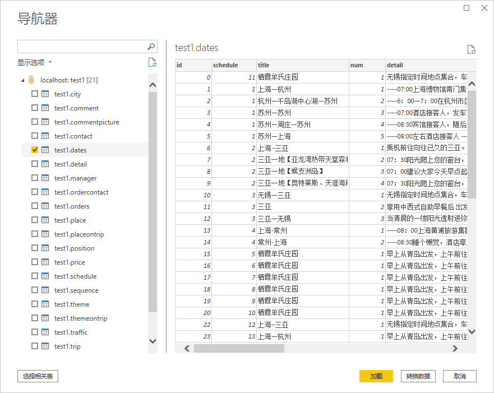Enable the test1.schedule checkbox
The width and height of the screenshot is (494, 393).
click(x=35, y=276)
